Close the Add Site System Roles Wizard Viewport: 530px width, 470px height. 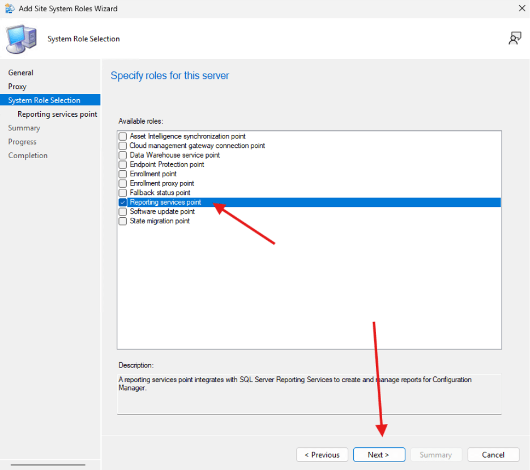tap(521, 9)
